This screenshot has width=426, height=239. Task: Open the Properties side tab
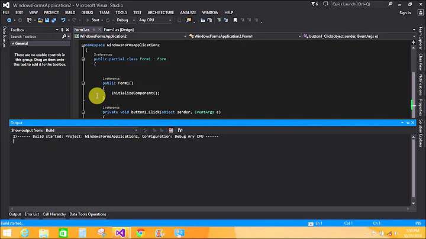(421, 107)
